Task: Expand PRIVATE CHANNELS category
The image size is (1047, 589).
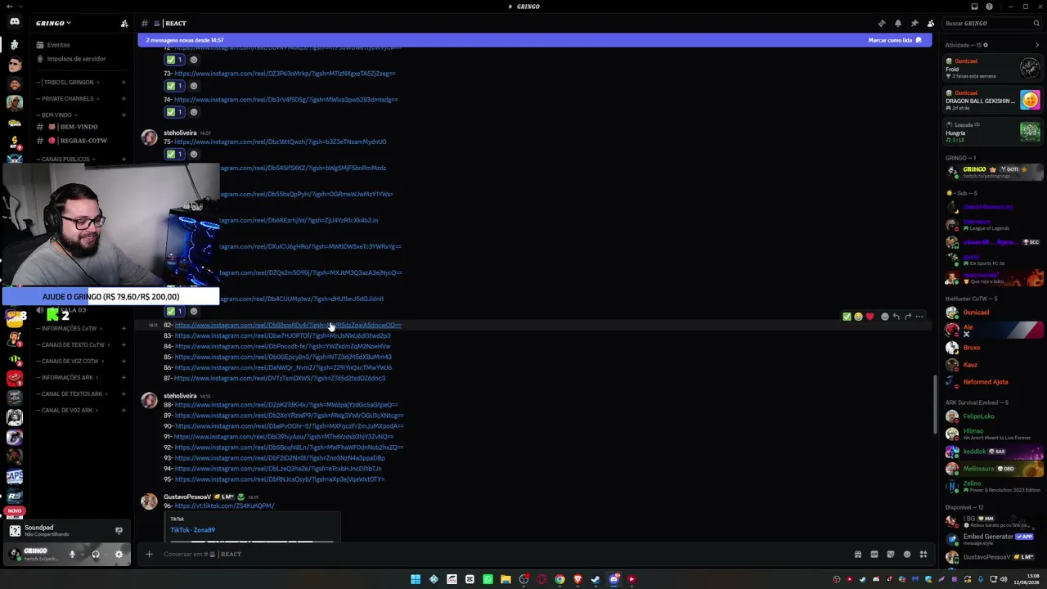Action: (x=68, y=98)
